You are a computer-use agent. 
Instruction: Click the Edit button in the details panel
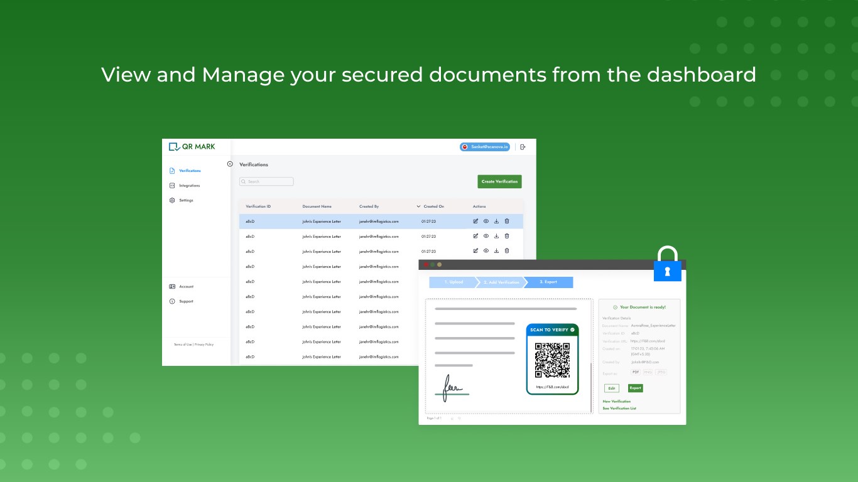(x=612, y=388)
